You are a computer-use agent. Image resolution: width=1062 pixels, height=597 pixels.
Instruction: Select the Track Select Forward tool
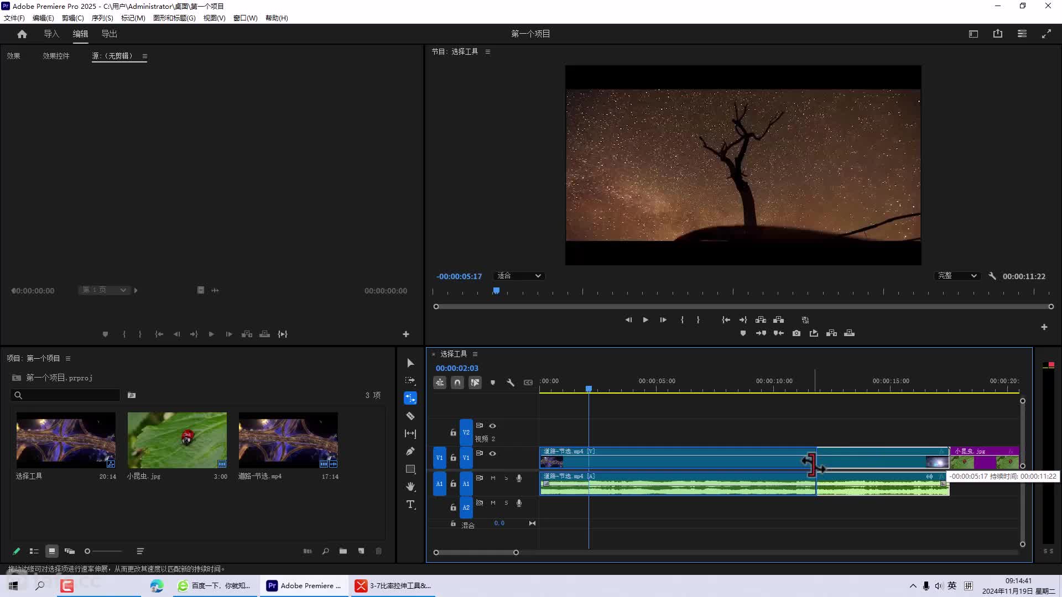(410, 381)
